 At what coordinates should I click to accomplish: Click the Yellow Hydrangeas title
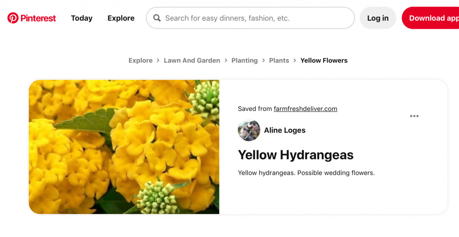pos(296,155)
